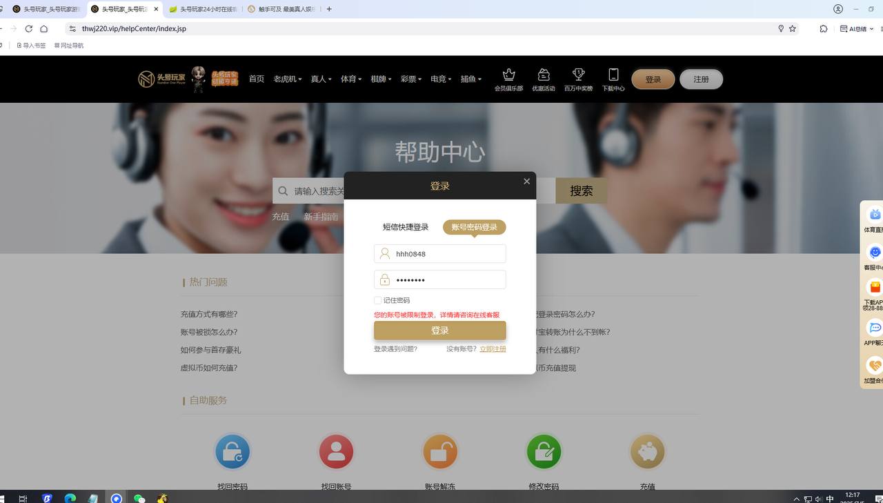This screenshot has height=503, width=883.
Task: Expand the 老虎机 dropdown menu
Action: pyautogui.click(x=287, y=79)
